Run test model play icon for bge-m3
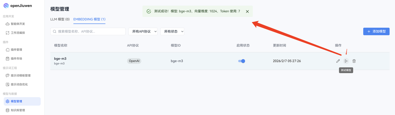This screenshot has height=115, width=395. coord(346,61)
